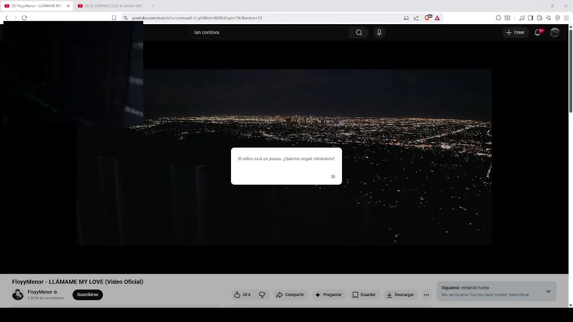This screenshot has width=573, height=322.
Task: Click the Crear button
Action: point(515,32)
